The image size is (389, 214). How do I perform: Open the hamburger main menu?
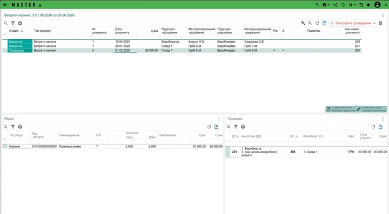click(x=5, y=5)
